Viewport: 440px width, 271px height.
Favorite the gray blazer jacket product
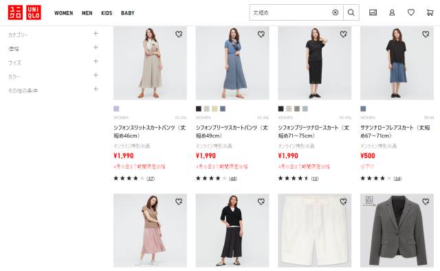pos(426,202)
